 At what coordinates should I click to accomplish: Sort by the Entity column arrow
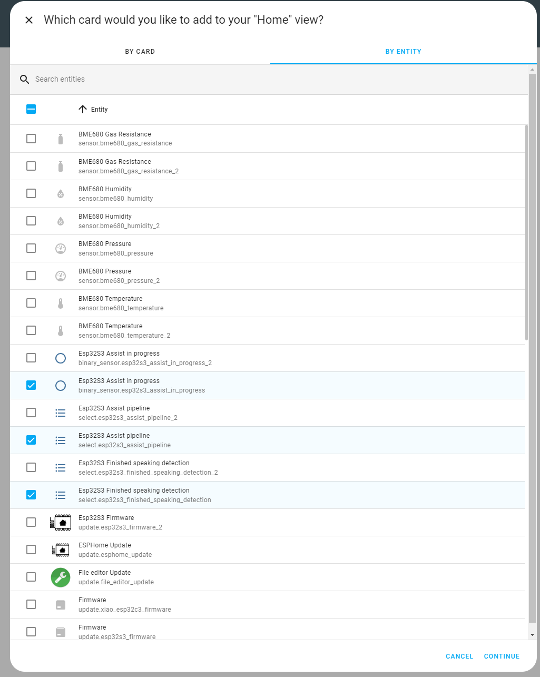[x=82, y=109]
